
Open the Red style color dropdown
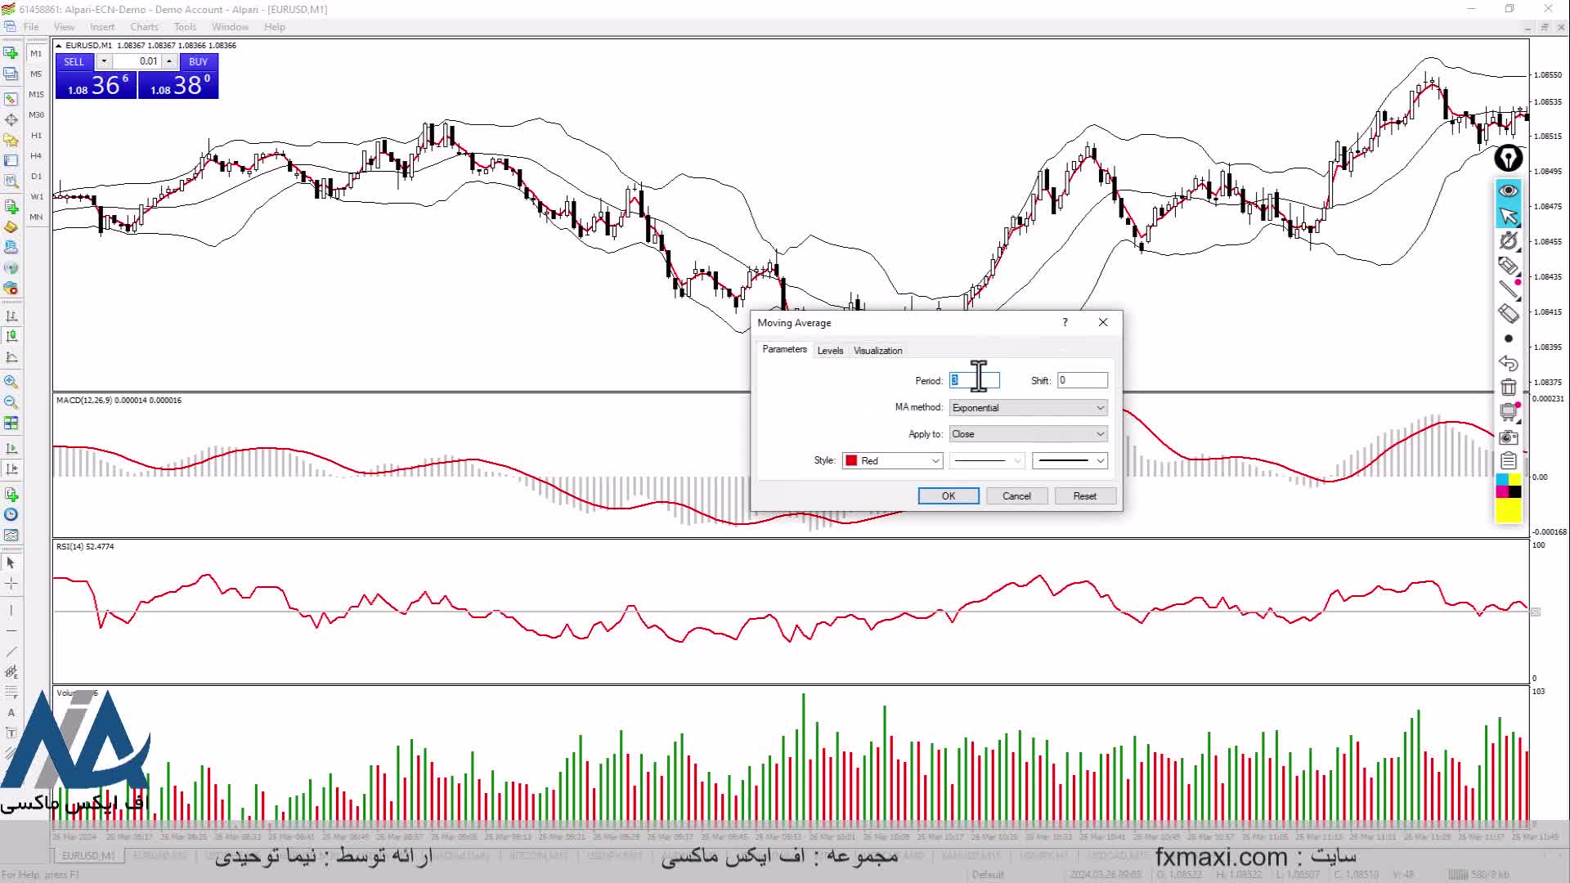point(892,461)
